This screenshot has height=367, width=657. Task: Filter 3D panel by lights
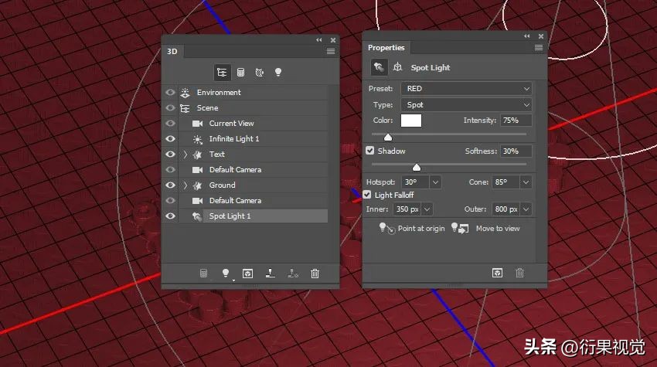[x=278, y=72]
